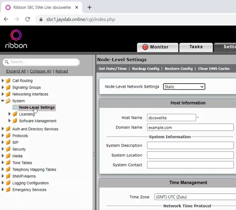236x210 pixels.
Task: Collapse the System tree node
Action: (3, 101)
